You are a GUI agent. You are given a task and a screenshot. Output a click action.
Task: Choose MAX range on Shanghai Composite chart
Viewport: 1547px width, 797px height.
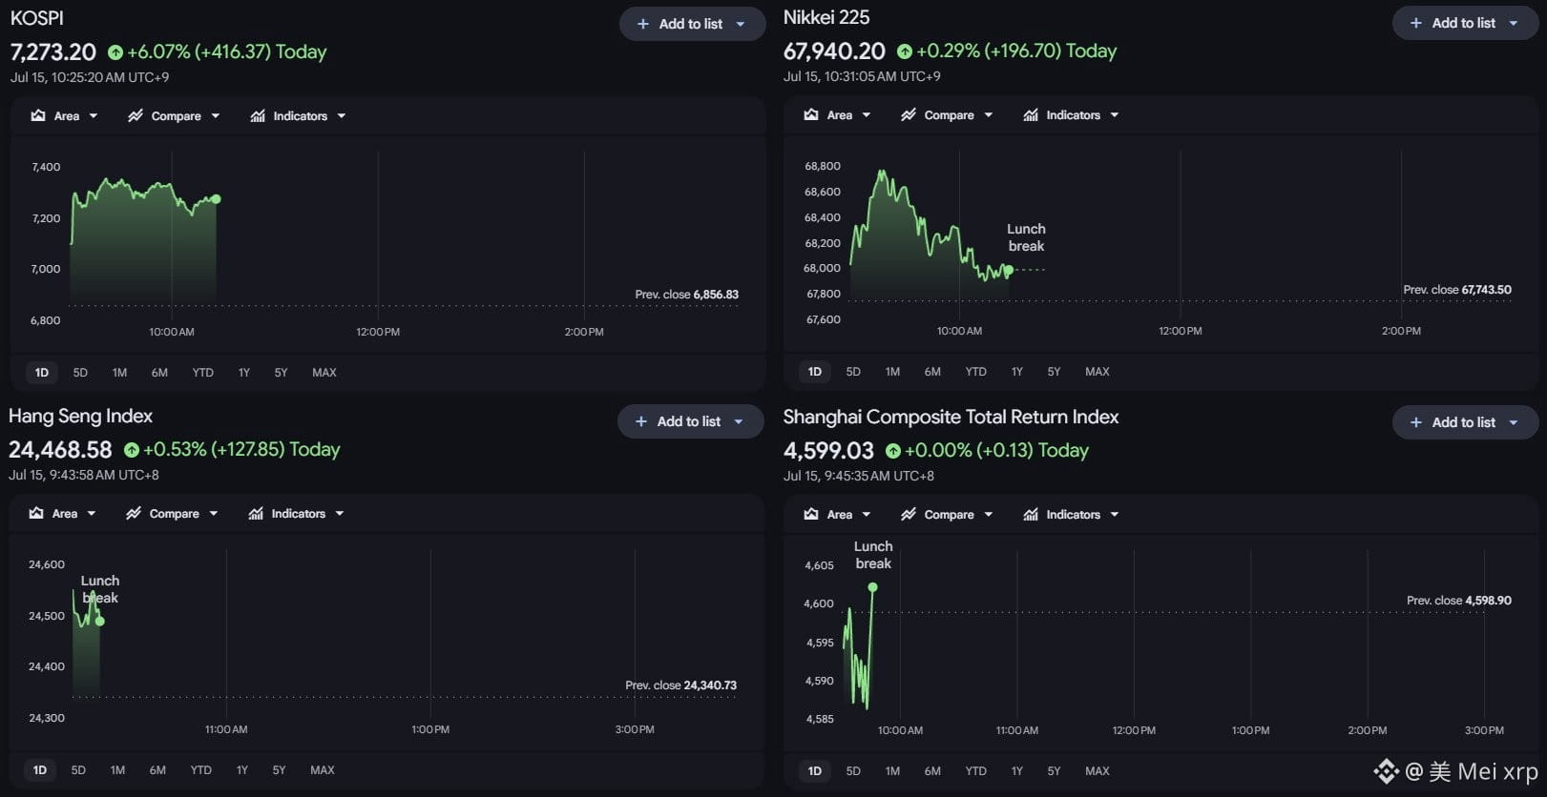1098,770
